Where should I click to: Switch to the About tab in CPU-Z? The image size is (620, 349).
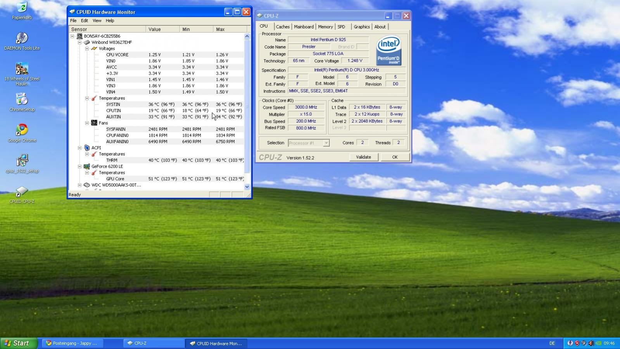coord(380,27)
